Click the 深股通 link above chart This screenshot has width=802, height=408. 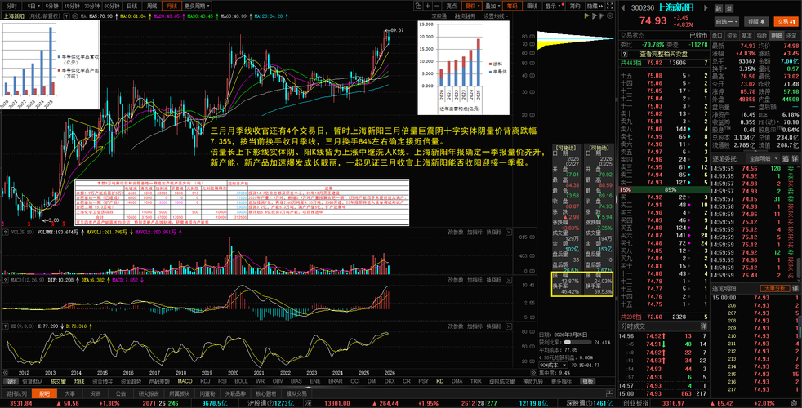coord(439,16)
